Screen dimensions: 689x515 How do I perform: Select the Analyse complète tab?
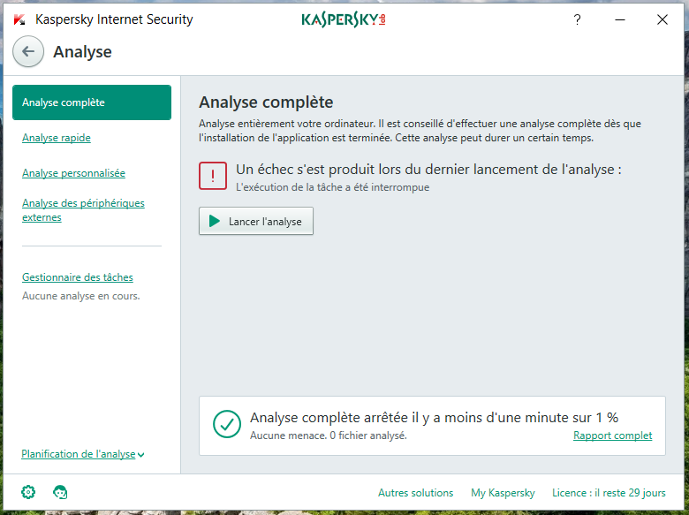pyautogui.click(x=92, y=102)
